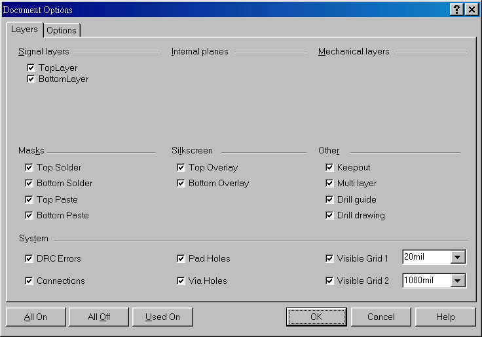Confirm settings with the OK button

pos(316,317)
